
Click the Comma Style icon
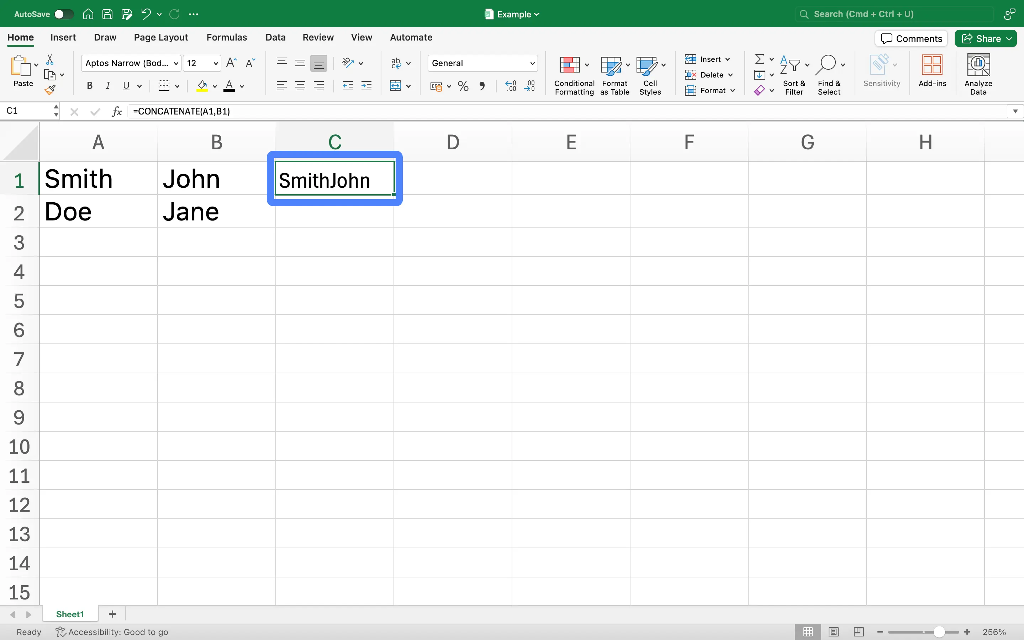(x=482, y=86)
